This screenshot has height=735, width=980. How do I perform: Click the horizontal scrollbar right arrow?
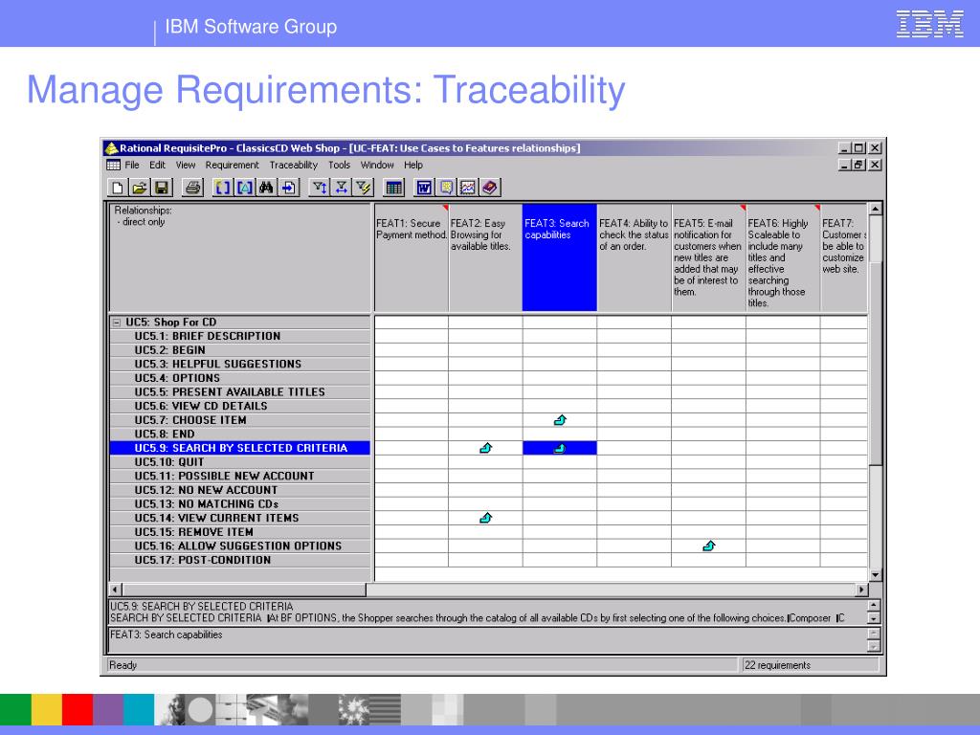(862, 590)
